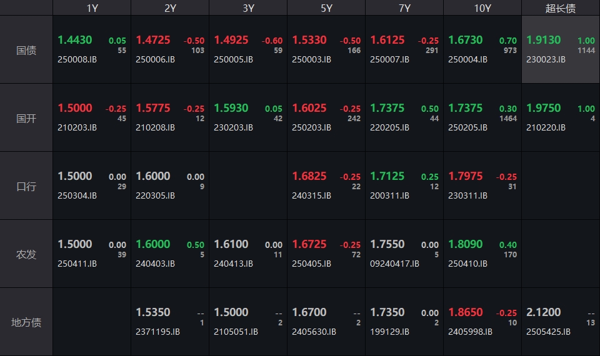This screenshot has width=600, height=356.
Task: Select the 国债 row label
Action: click(26, 50)
